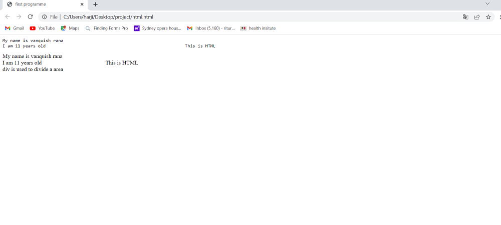Screen dimensions: 501x225
Task: Reload the html.html page
Action: click(x=30, y=16)
